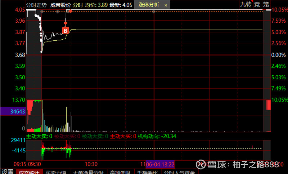
Task: Close the 涨停分析 tab with its × button
Action: tap(166, 5)
